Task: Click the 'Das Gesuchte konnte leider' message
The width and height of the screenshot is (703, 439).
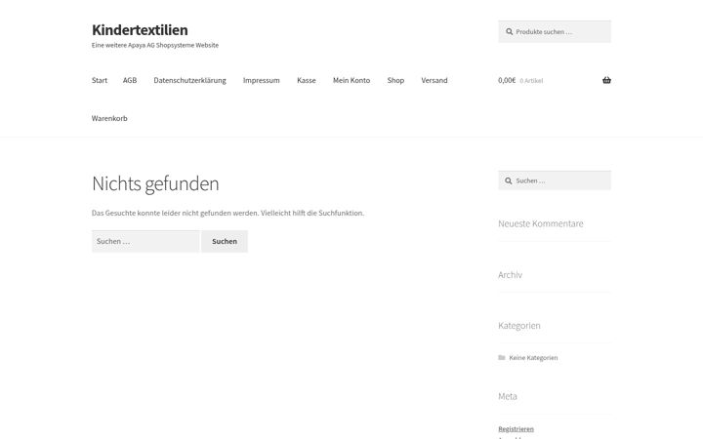Action: click(x=227, y=214)
